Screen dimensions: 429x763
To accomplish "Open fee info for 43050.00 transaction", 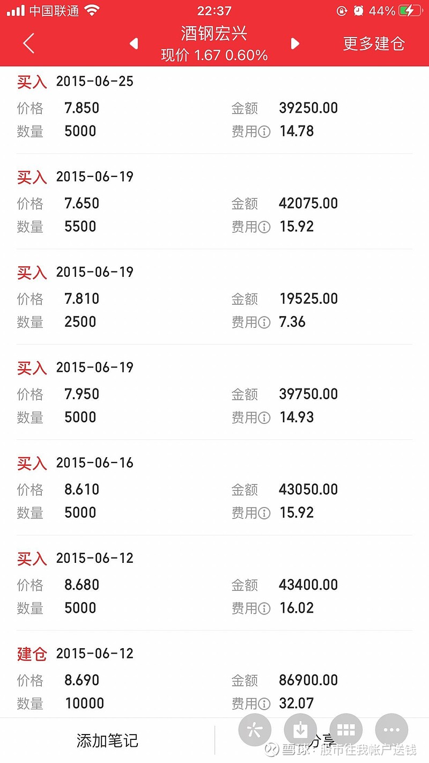I will 264,513.
